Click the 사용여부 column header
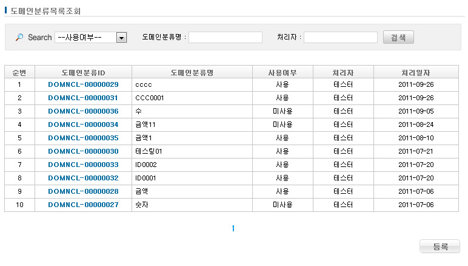This screenshot has height=266, width=468. coord(282,72)
